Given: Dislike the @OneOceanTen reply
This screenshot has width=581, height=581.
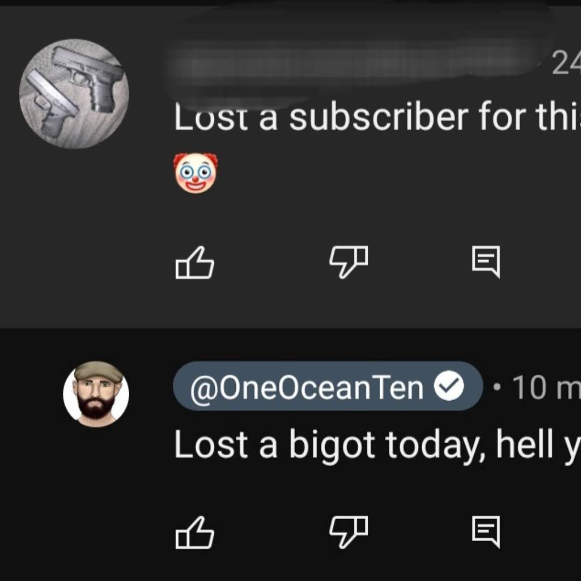Looking at the screenshot, I should coord(349,531).
